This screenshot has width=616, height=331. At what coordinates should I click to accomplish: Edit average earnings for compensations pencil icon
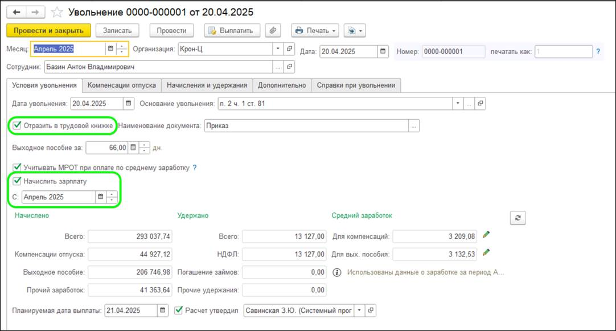(x=486, y=234)
